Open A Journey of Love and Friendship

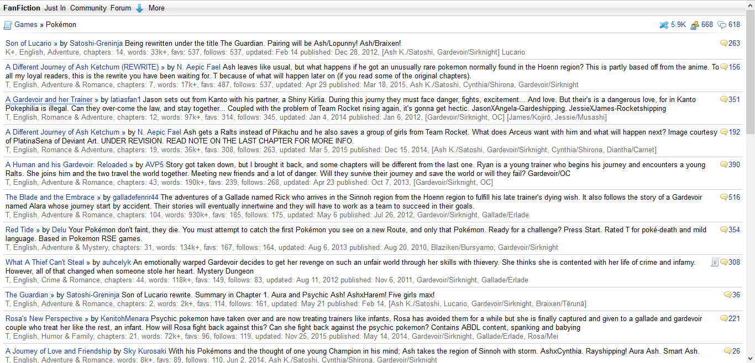[58, 351]
